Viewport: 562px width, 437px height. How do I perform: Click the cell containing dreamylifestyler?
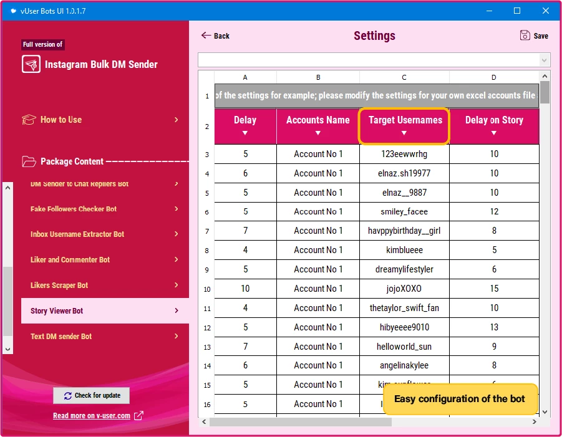404,269
